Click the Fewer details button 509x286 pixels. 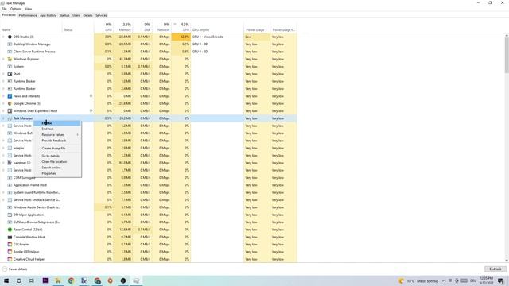tap(15, 269)
